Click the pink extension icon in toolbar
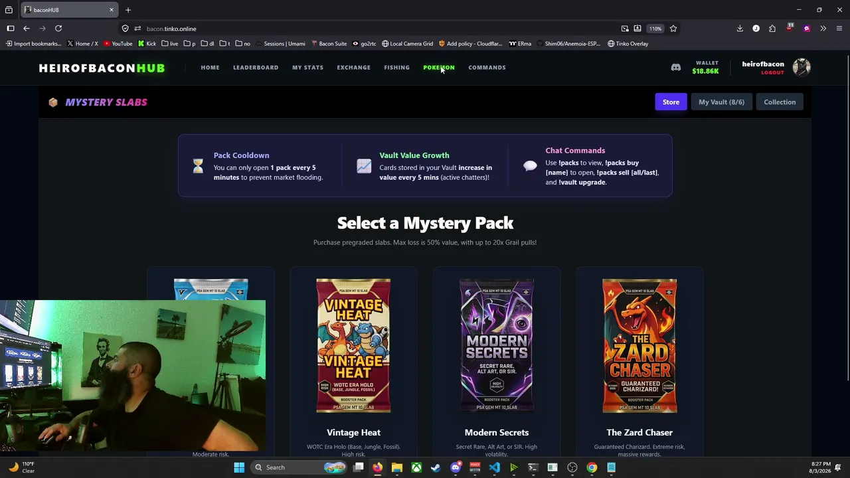Image resolution: width=850 pixels, height=478 pixels. (x=806, y=29)
